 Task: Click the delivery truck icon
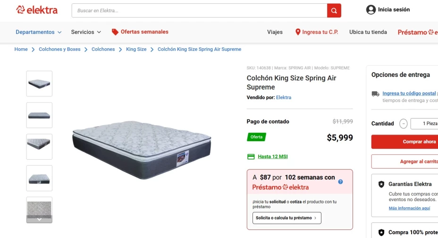tap(375, 93)
